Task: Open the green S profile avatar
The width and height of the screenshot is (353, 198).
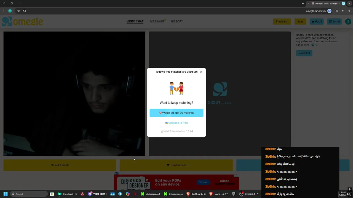Action: (x=348, y=21)
